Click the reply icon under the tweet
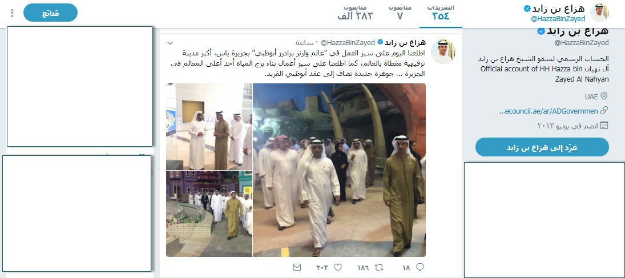The width and height of the screenshot is (625, 278). click(x=420, y=267)
